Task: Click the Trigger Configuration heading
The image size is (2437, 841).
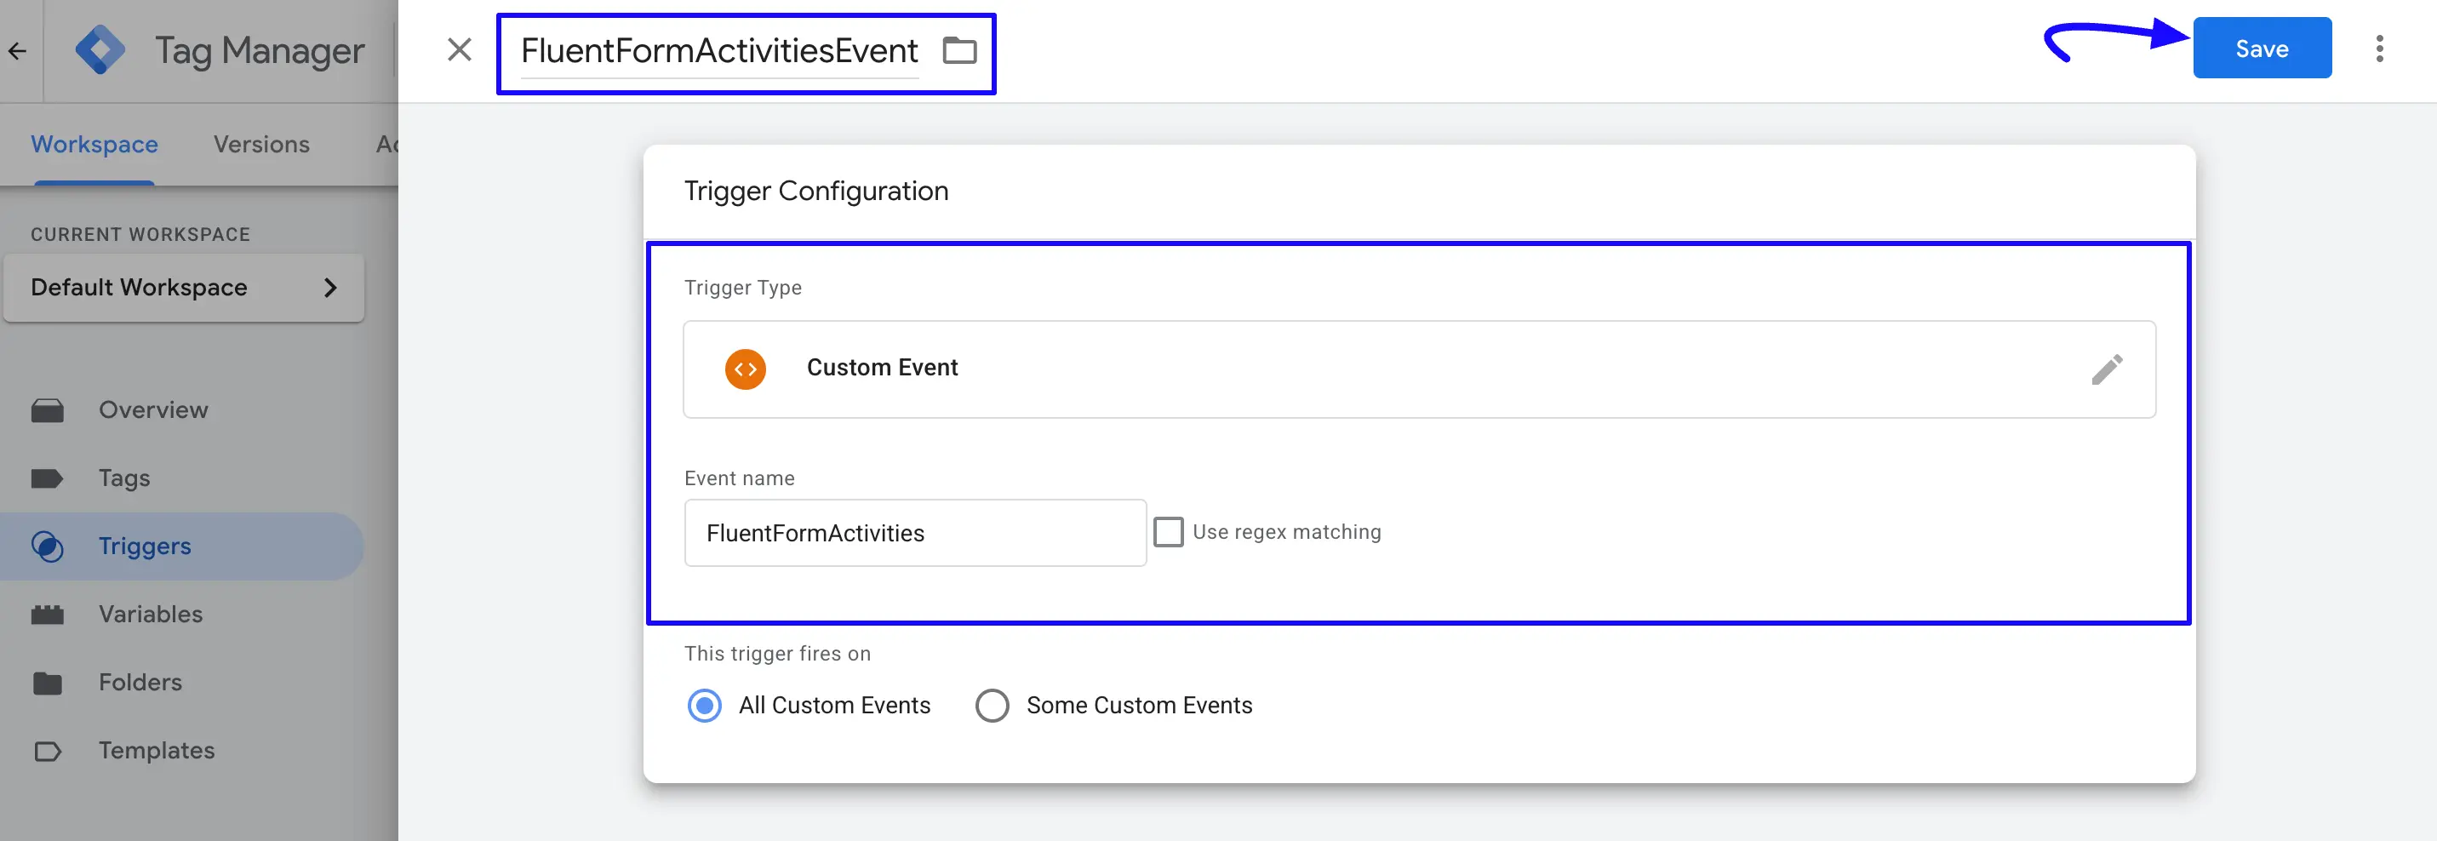Action: click(x=815, y=191)
